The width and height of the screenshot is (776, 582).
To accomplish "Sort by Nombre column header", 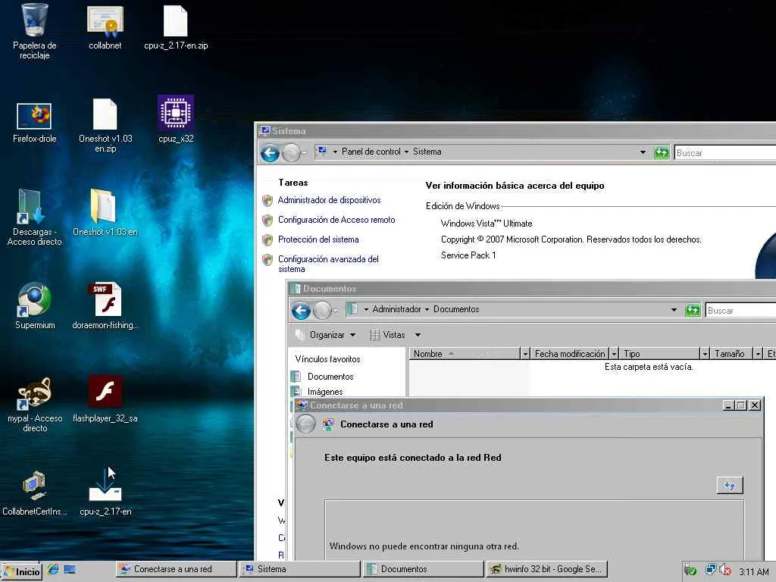I will click(465, 353).
